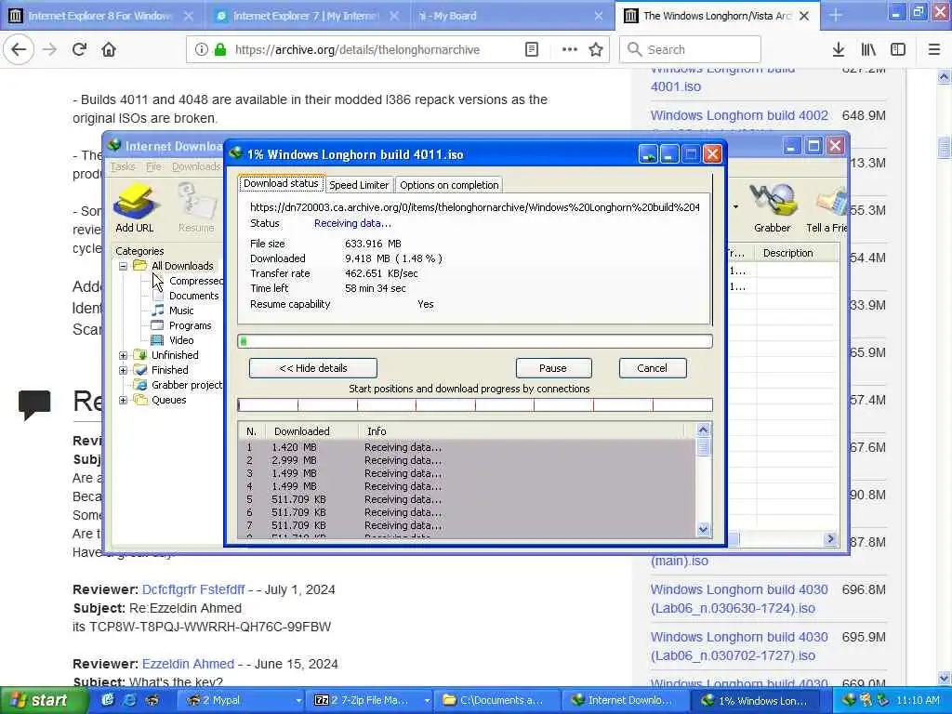
Task: Switch to Internet Explorer 7 browser tab
Action: pyautogui.click(x=307, y=16)
